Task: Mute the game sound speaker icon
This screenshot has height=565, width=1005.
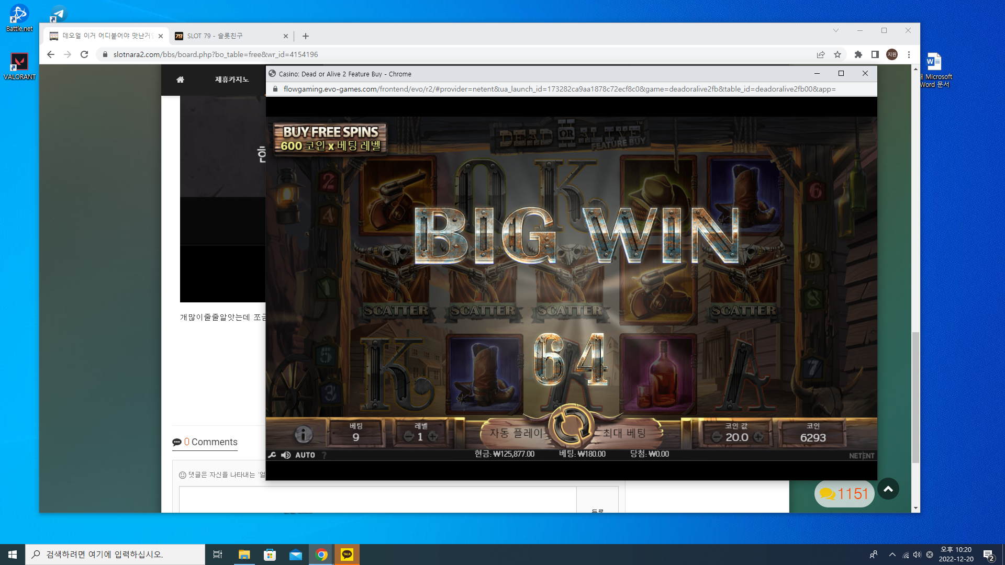Action: (286, 455)
